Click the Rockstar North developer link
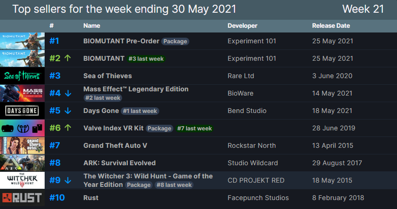The width and height of the screenshot is (397, 209). pos(251,145)
